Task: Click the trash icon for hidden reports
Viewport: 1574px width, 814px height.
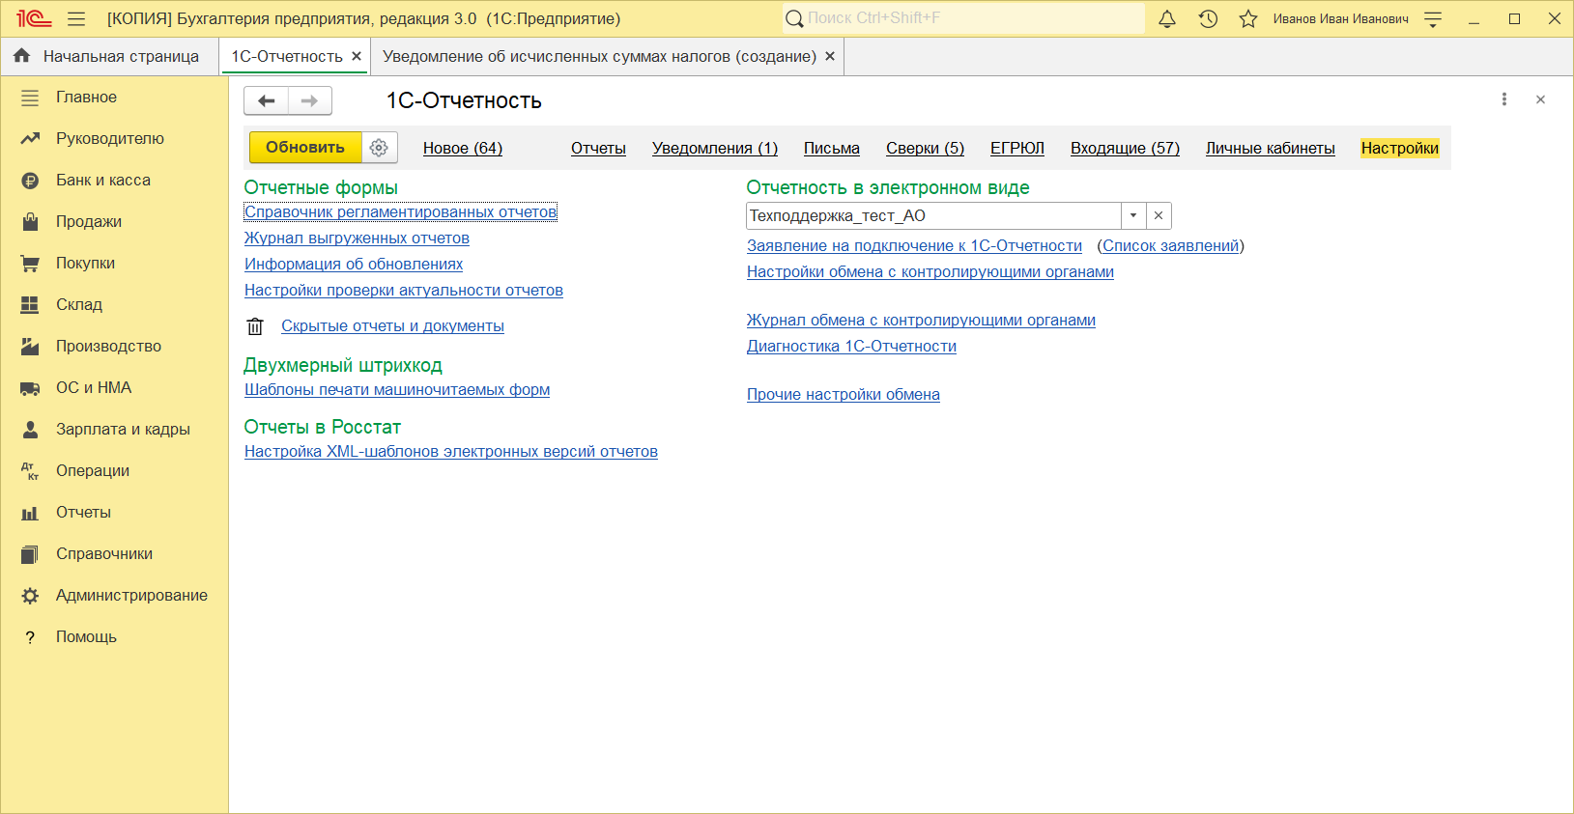Action: pos(255,326)
